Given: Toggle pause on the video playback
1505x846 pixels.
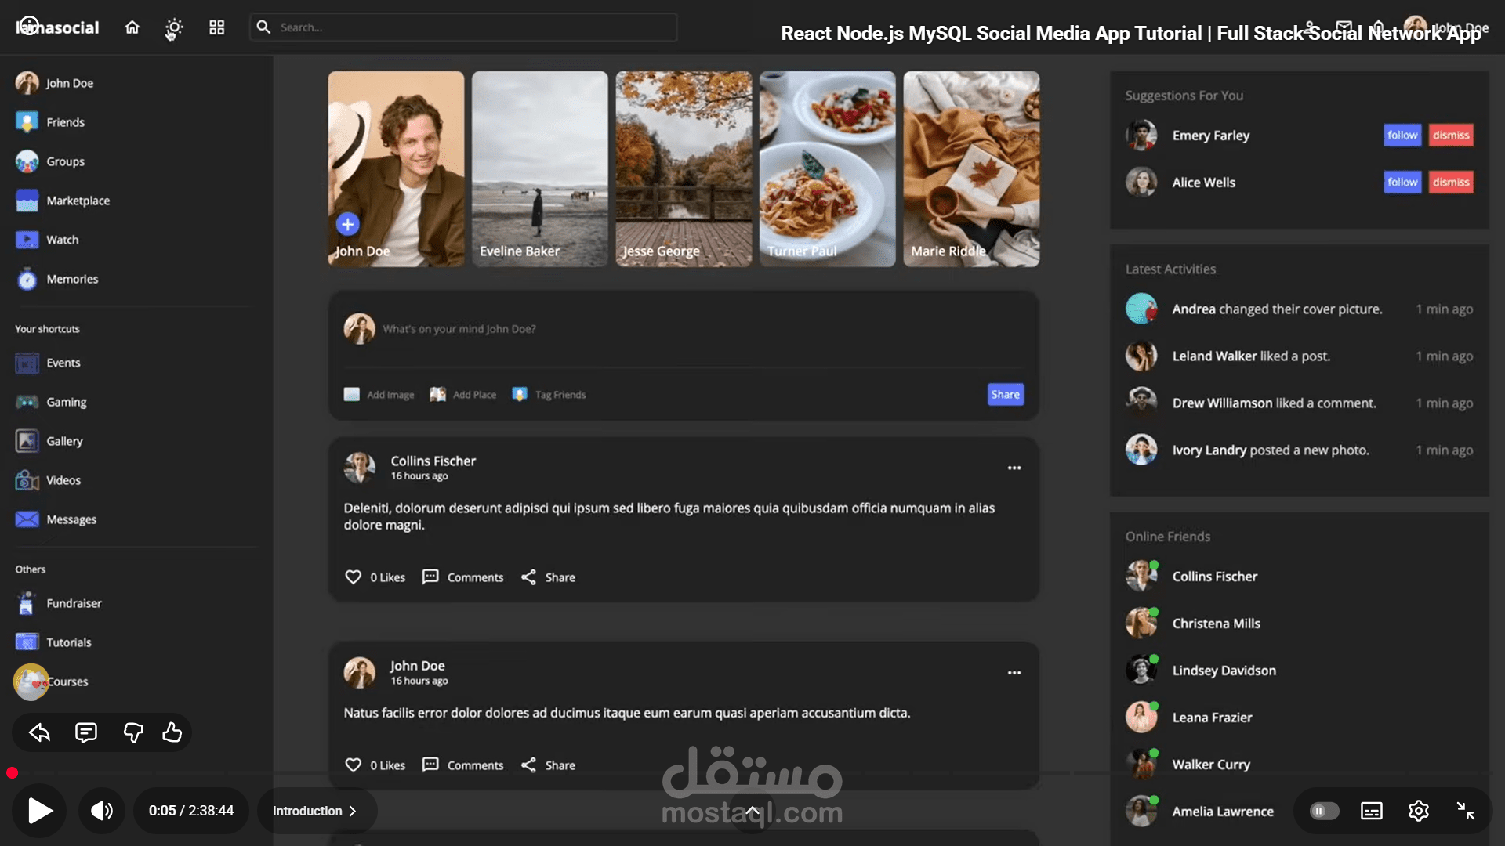Looking at the screenshot, I should (1322, 811).
